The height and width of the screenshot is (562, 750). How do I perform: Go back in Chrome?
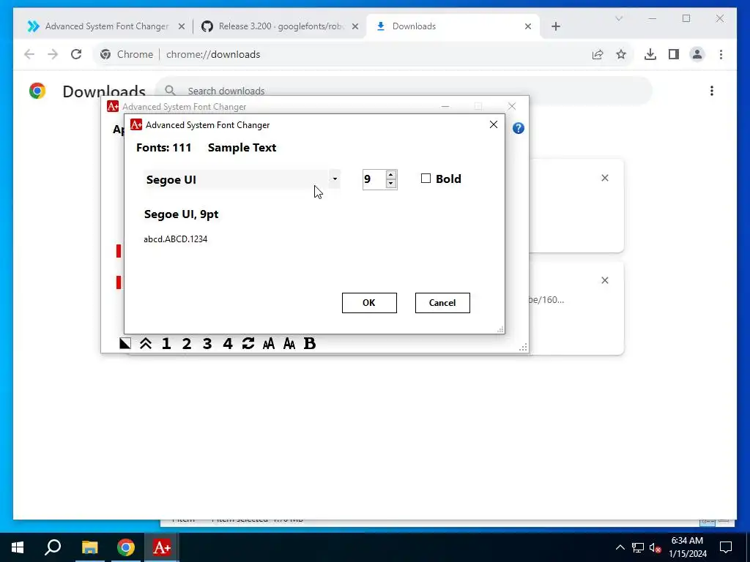click(x=29, y=54)
